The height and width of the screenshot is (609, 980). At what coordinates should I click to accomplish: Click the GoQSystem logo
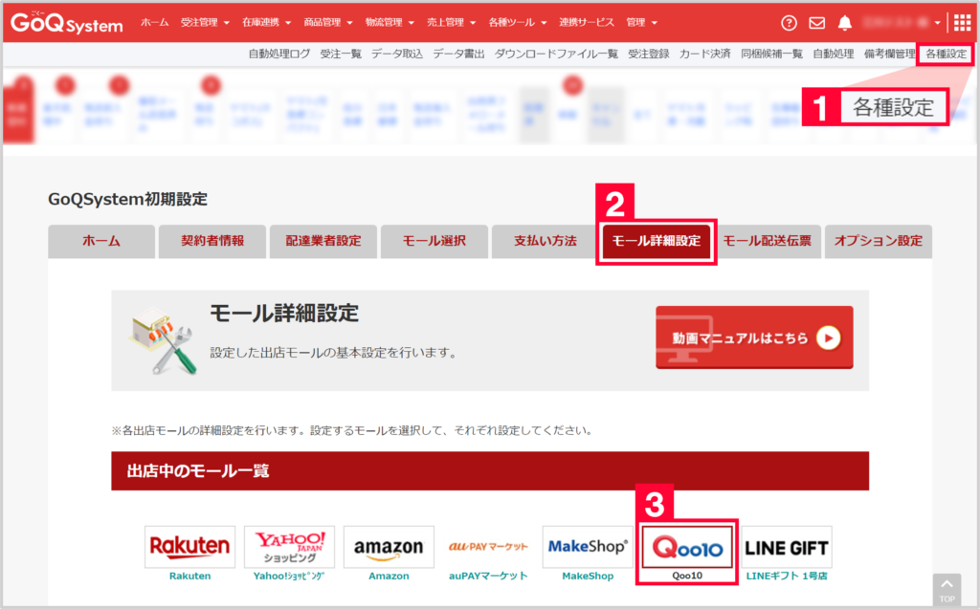65,22
